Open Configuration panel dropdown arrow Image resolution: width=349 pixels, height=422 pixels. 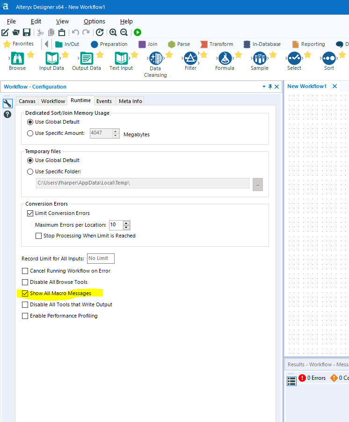(264, 87)
